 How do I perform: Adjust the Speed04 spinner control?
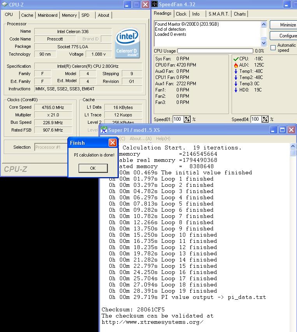[265, 119]
